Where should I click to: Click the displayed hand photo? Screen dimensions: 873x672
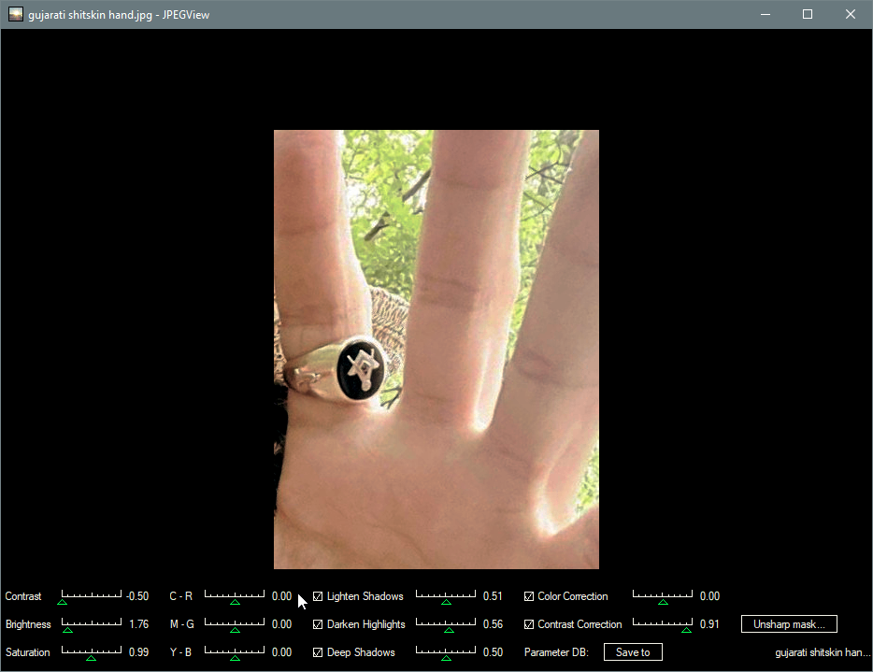pyautogui.click(x=436, y=349)
